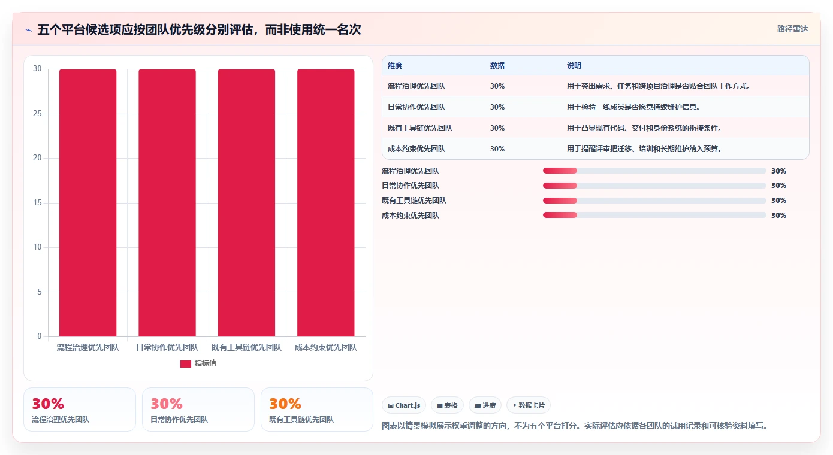Click description 用于提醒评审把迁移、培训

tap(644, 149)
